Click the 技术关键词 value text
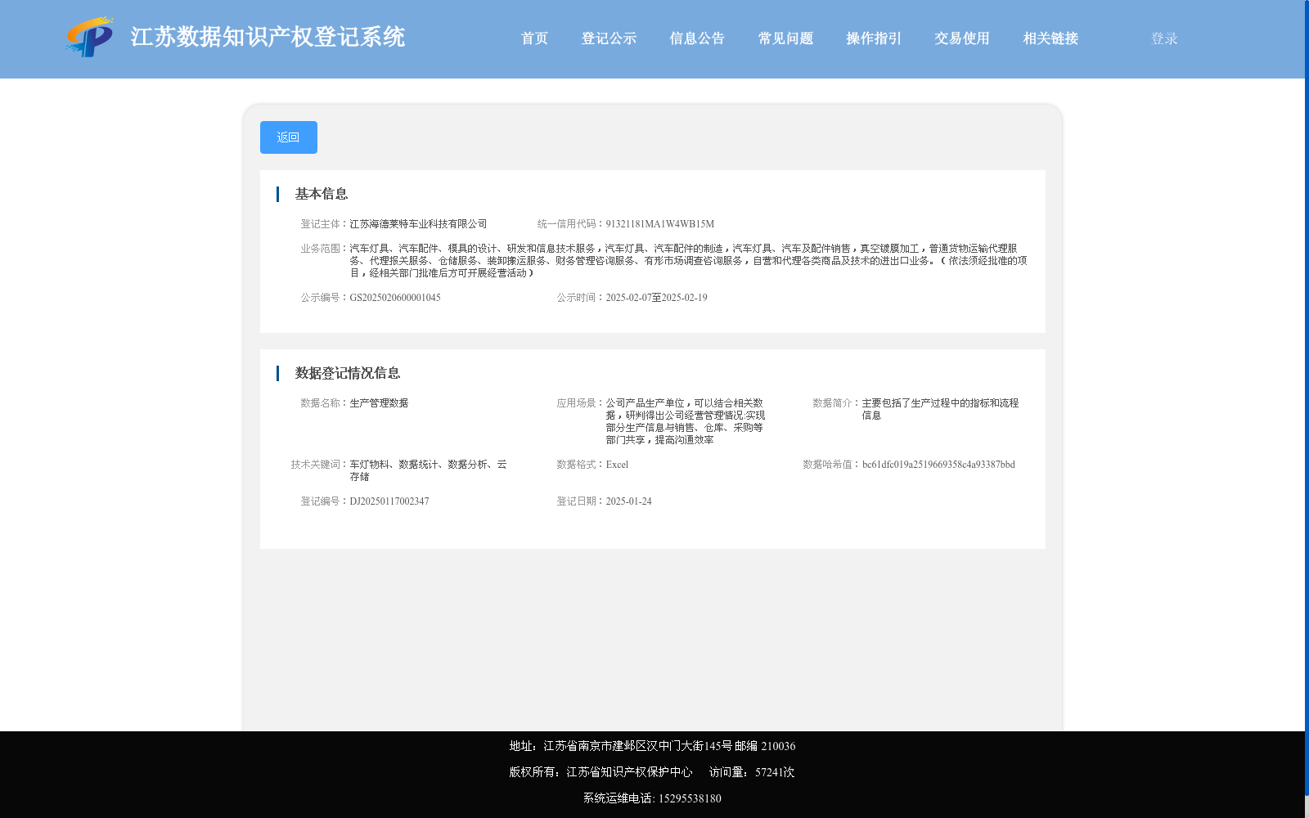 click(x=429, y=470)
